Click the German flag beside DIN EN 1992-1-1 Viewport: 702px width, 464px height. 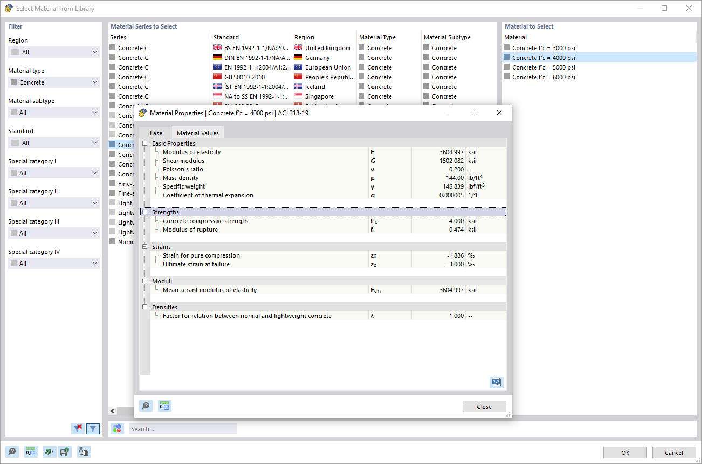(217, 57)
